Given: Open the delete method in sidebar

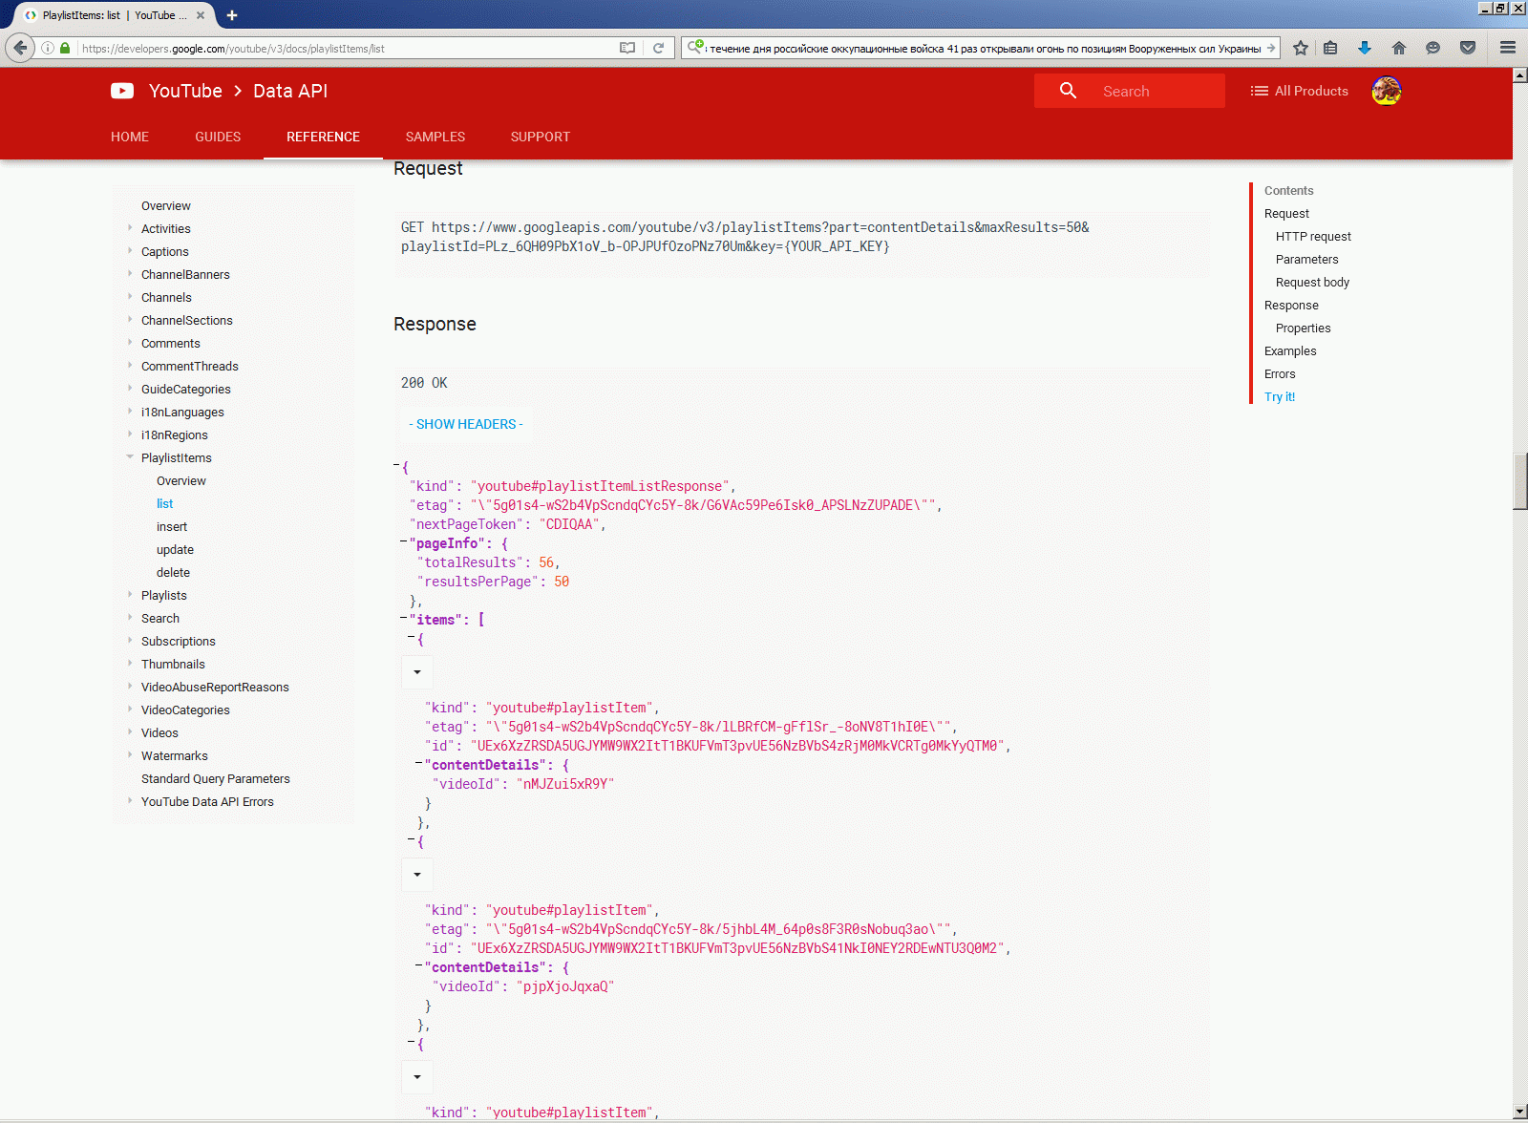Looking at the screenshot, I should [173, 572].
